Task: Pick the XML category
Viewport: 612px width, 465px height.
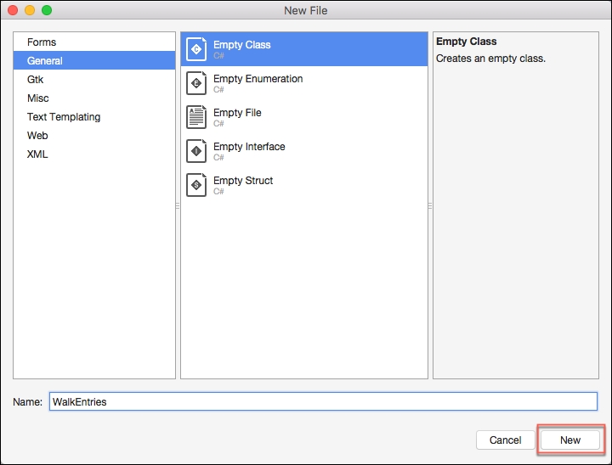Action: tap(37, 154)
